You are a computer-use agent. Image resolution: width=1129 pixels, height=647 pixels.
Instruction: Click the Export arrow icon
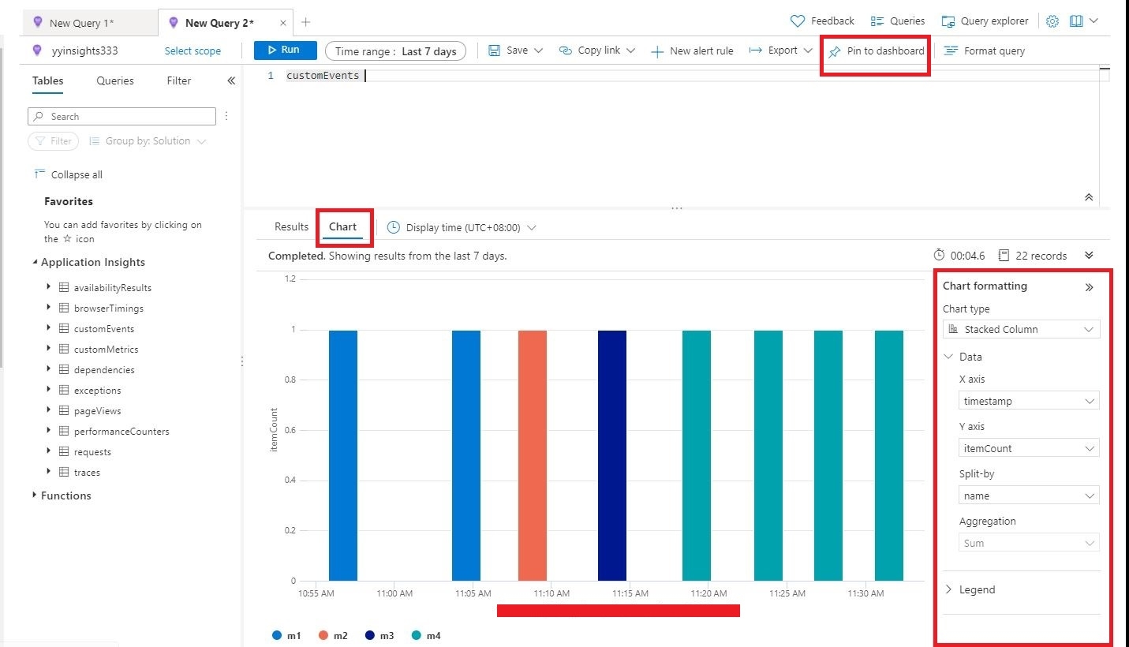pyautogui.click(x=755, y=50)
